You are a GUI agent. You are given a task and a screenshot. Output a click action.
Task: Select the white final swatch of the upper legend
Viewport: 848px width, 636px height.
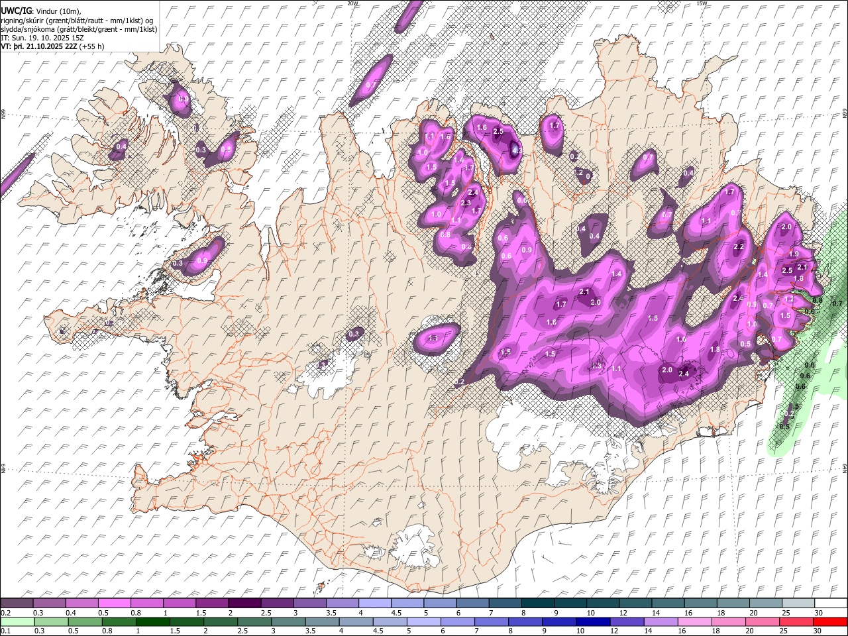830,603
